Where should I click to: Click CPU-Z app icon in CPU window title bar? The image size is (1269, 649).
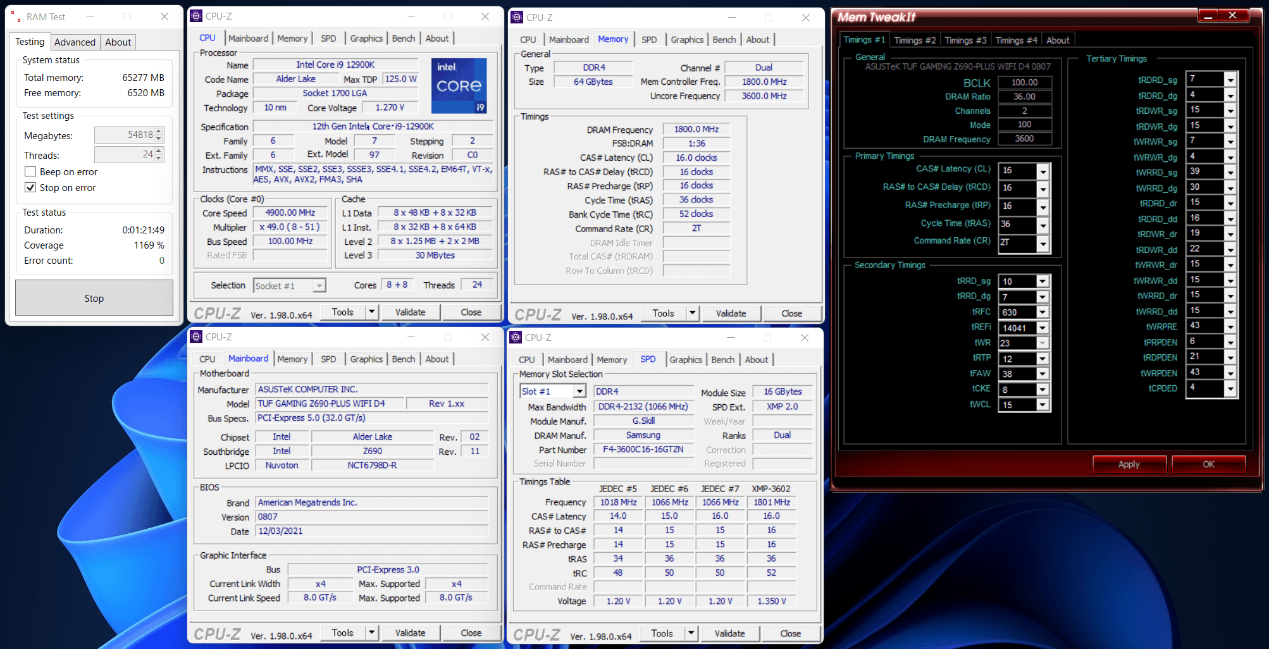[197, 16]
